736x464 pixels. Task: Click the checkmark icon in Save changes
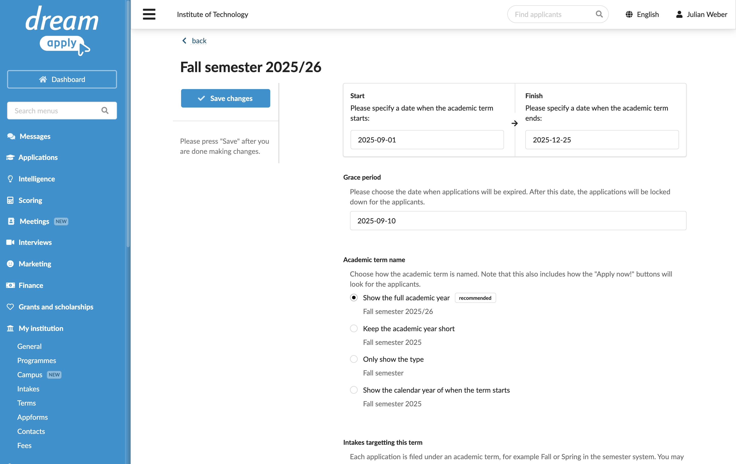tap(201, 98)
